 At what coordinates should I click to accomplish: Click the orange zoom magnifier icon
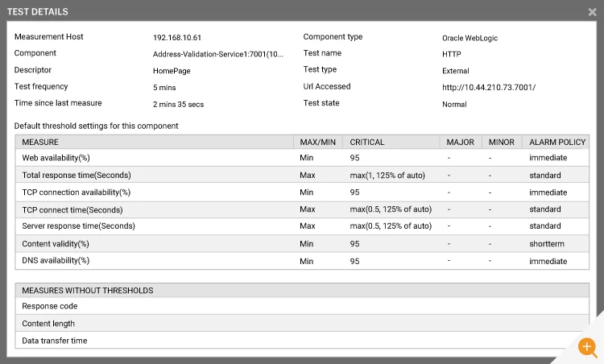pyautogui.click(x=587, y=346)
